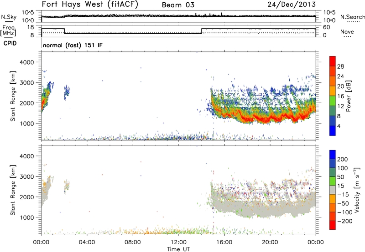
Task: Click the 'Fort Hays West (fitACF)' title
Action: coord(90,5)
